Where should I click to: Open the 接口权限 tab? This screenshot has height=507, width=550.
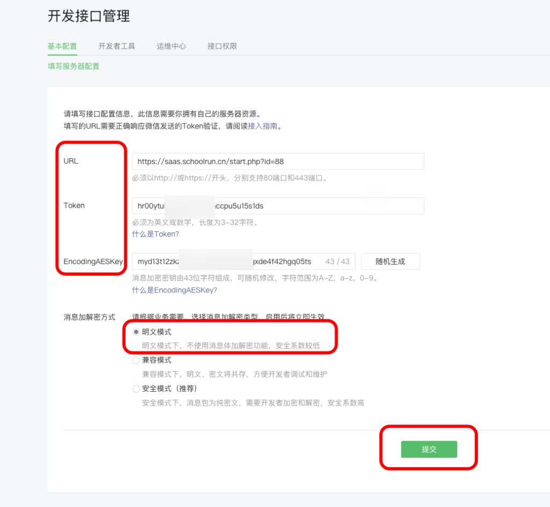coord(221,46)
